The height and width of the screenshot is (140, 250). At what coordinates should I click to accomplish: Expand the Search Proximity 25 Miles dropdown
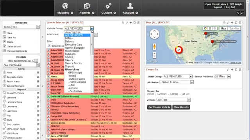(229, 77)
